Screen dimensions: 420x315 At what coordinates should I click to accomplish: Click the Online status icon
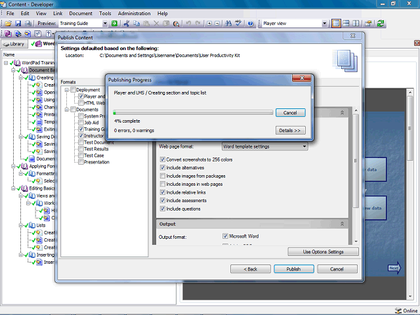tap(398, 310)
